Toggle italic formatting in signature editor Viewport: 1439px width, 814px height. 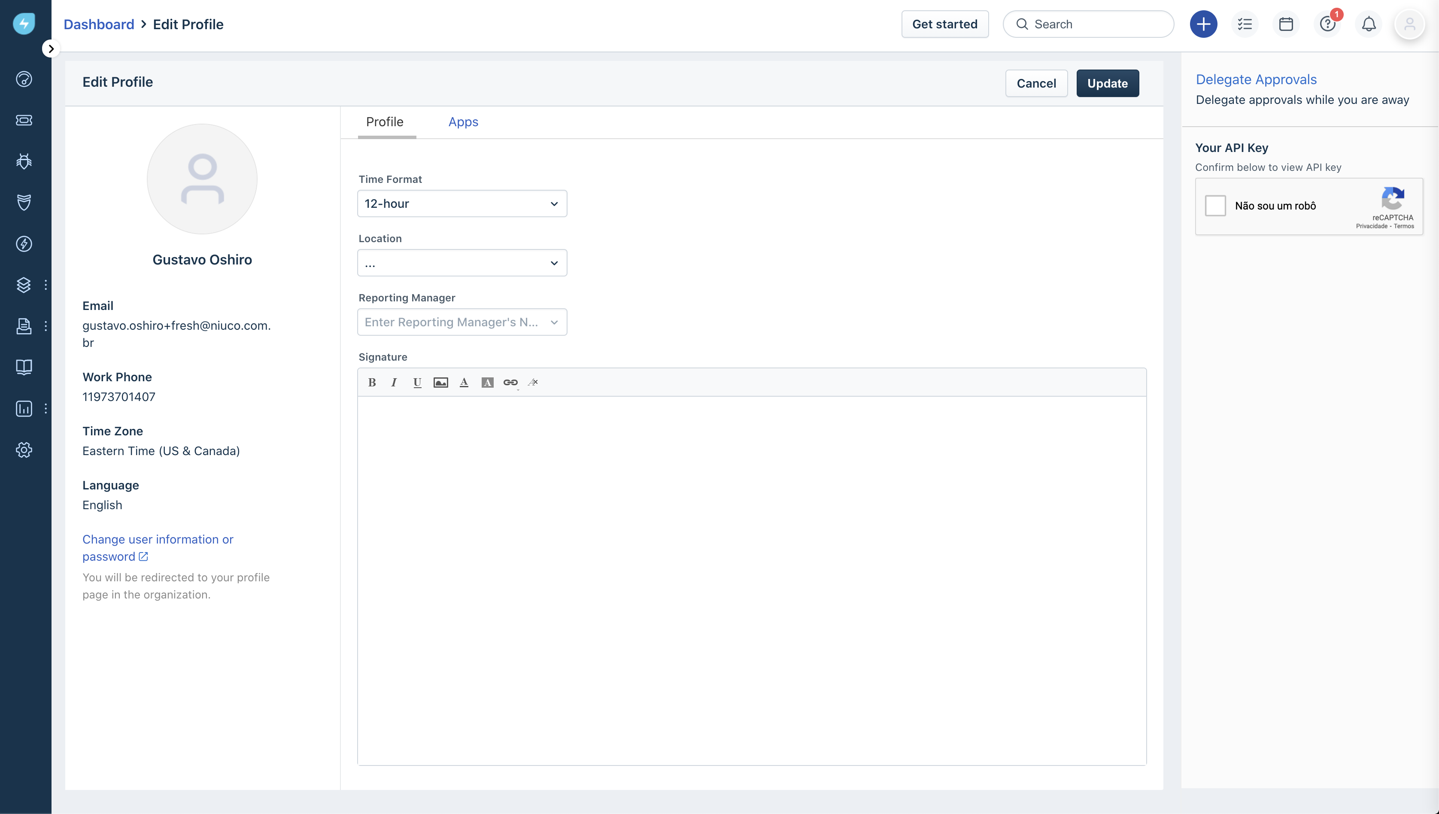pos(394,383)
